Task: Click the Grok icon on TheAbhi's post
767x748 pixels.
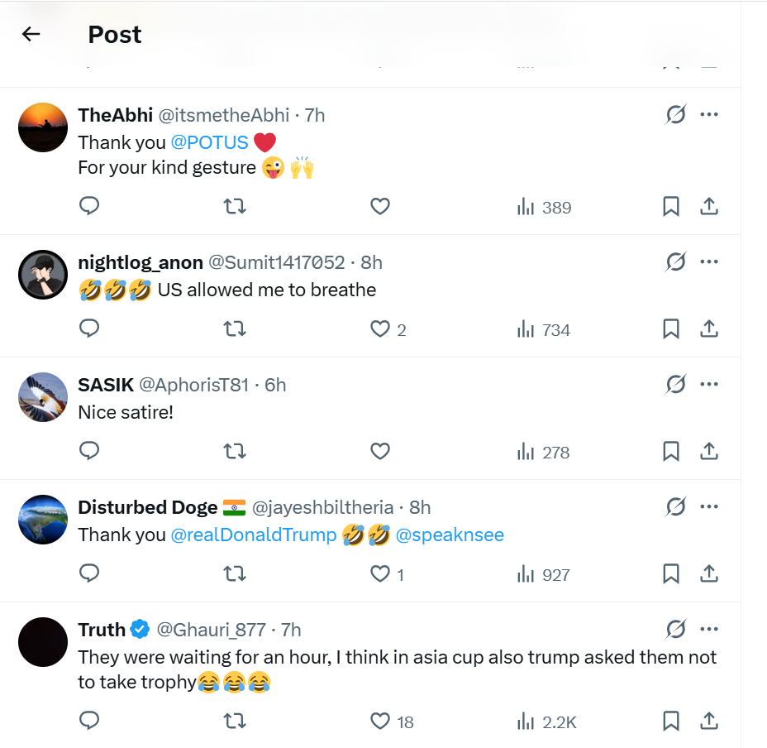Action: click(x=675, y=115)
